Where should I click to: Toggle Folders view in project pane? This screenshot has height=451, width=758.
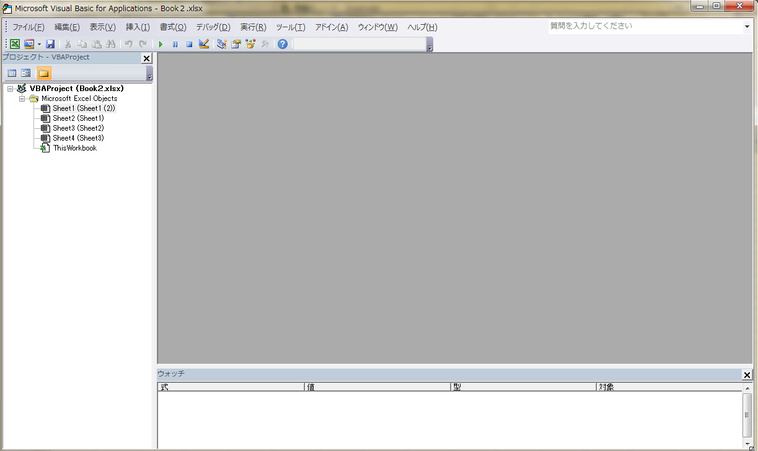tap(44, 73)
